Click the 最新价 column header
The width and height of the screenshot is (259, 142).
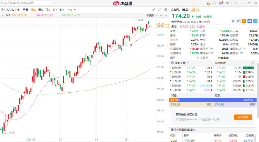click(218, 135)
